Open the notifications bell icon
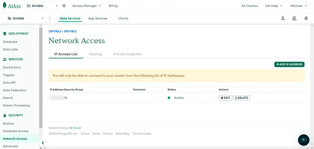Viewport: 314px width, 149px height. [x=306, y=18]
